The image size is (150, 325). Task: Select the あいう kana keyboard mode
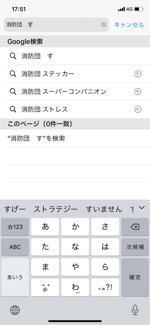(x=15, y=277)
